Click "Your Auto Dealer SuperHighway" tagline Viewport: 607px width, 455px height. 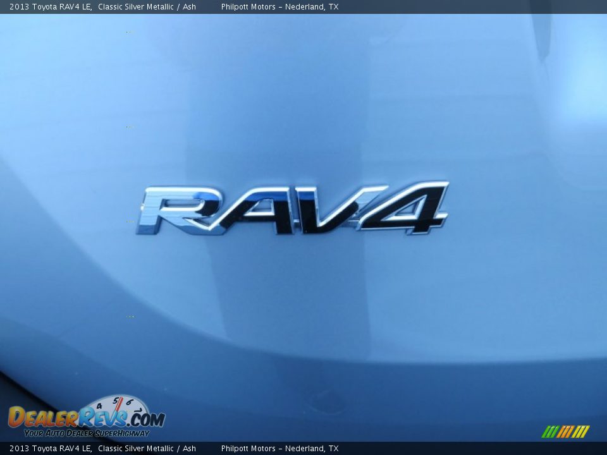[87, 434]
